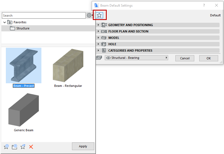Image resolution: width=224 pixels, height=154 pixels.
Task: Expand the Model section arrow
Action: 98,38
